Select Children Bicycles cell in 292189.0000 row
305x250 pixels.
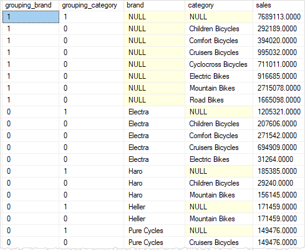coord(219,29)
